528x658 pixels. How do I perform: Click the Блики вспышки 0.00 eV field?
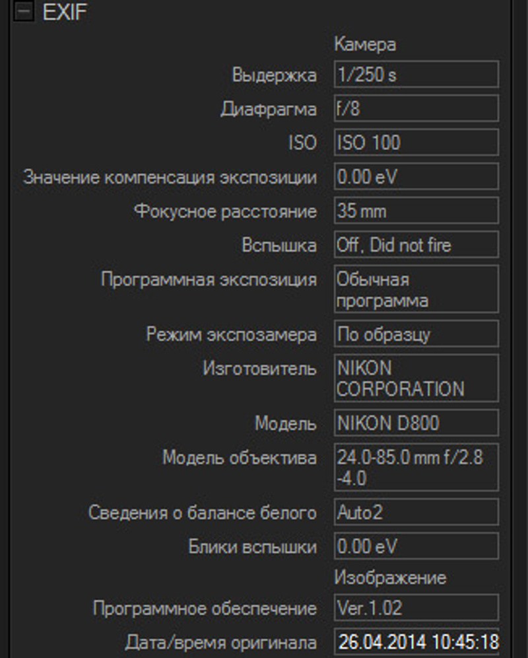pyautogui.click(x=416, y=546)
